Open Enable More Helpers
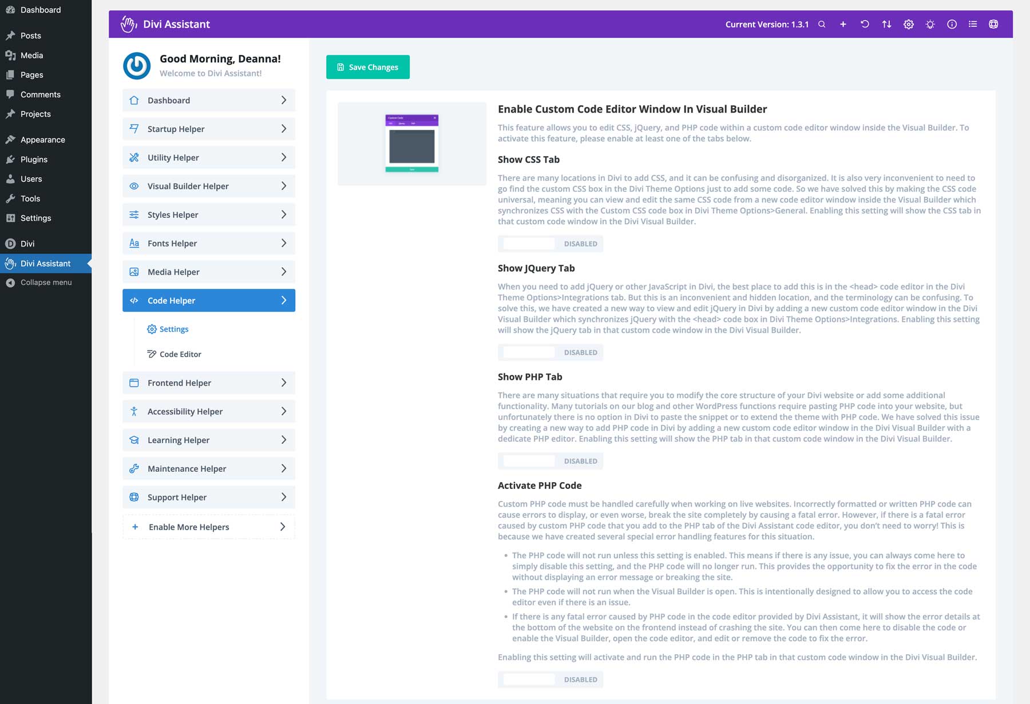Screen dimensions: 1030x704 [208, 527]
